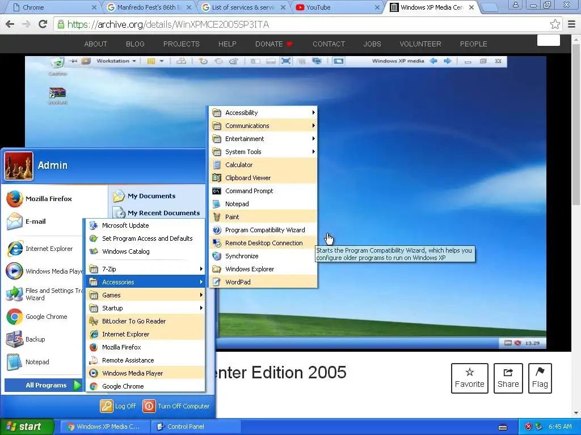
Task: Switch to Manfredo Fest's 86th tab
Action: (x=148, y=7)
